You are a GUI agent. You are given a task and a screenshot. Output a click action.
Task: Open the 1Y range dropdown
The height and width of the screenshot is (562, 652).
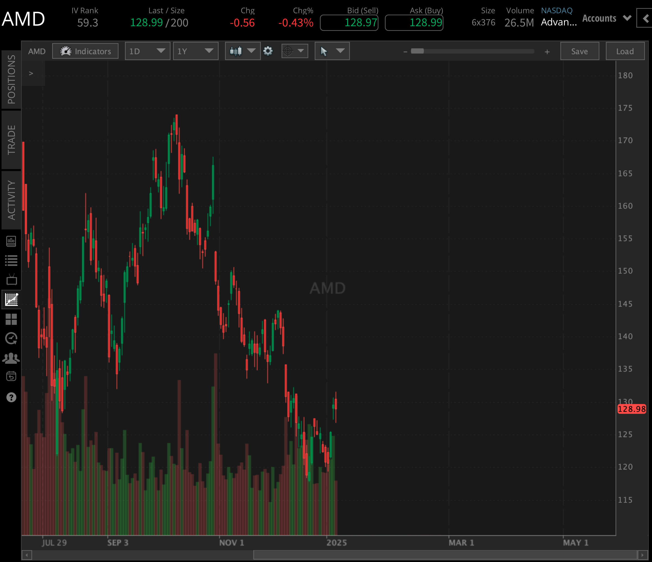pyautogui.click(x=195, y=51)
